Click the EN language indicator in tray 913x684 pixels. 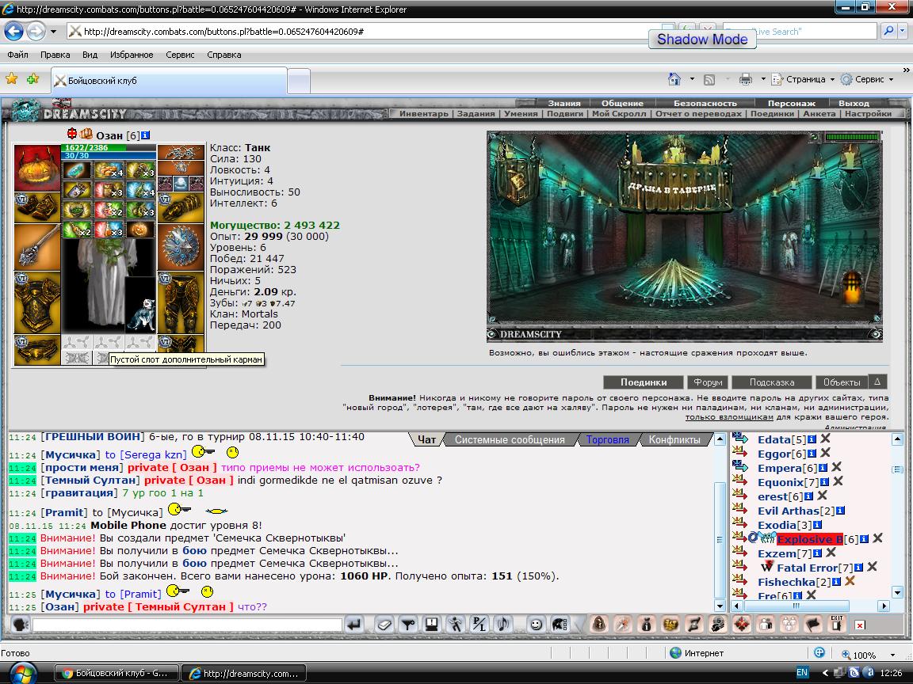pyautogui.click(x=802, y=672)
